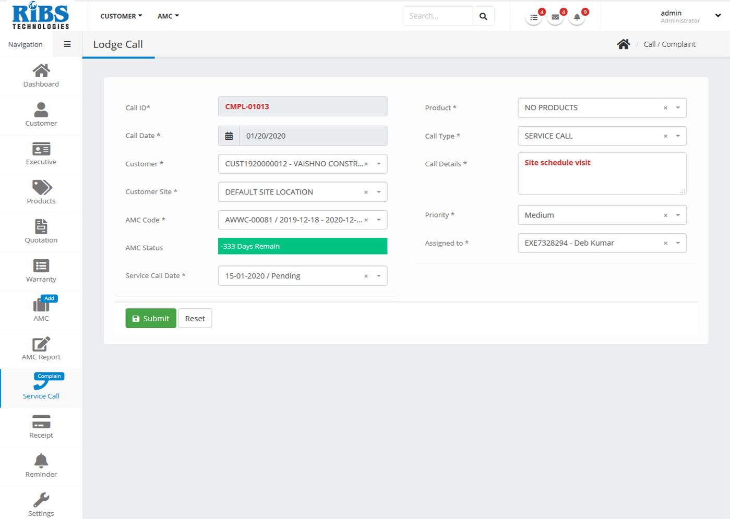Click the AMC Report edit icon

[41, 344]
